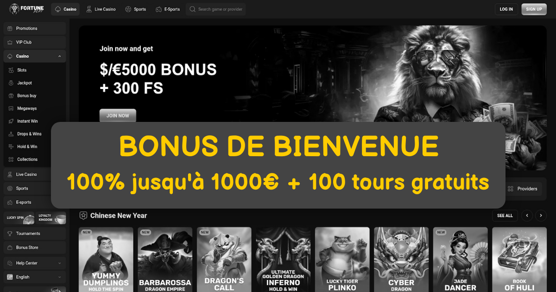Open the Tournaments trophy icon
The width and height of the screenshot is (556, 292).
10,234
